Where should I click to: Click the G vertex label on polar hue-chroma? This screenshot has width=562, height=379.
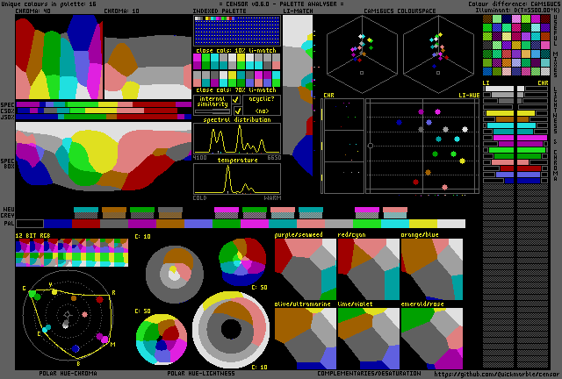[x=24, y=289]
